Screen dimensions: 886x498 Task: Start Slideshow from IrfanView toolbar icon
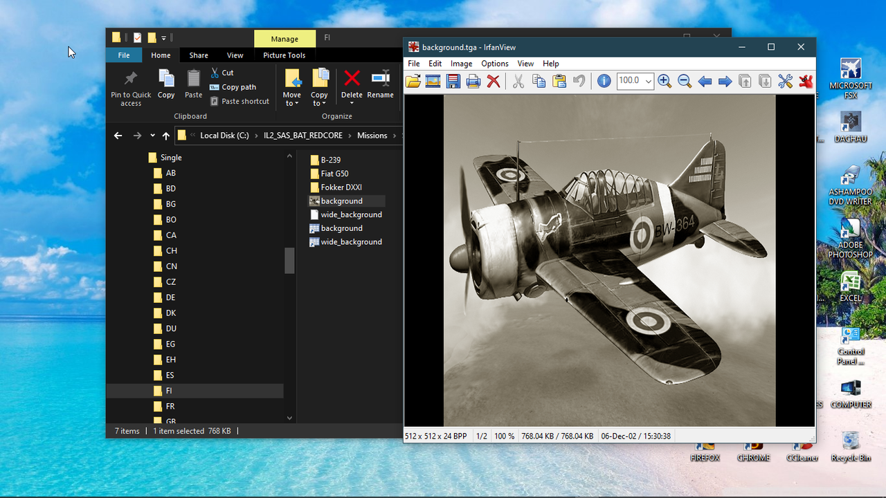point(433,82)
